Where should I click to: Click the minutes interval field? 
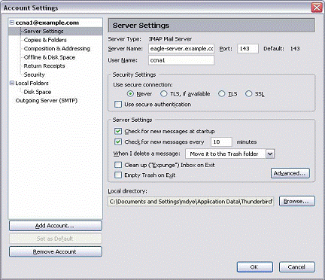pos(221,142)
